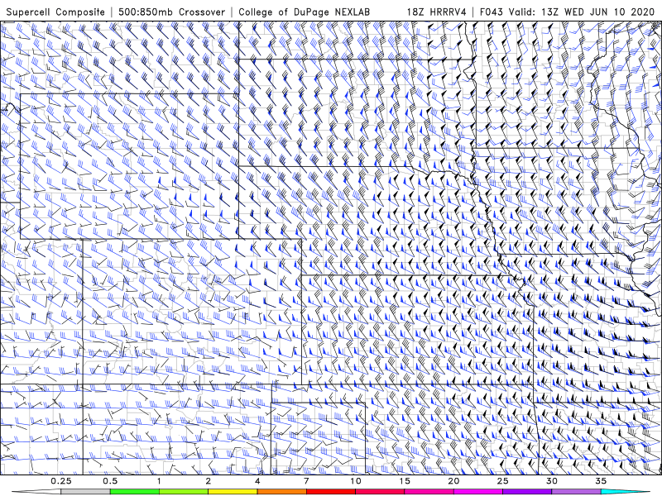Click the gray swatch between 0.25 and 0.5

(86, 492)
